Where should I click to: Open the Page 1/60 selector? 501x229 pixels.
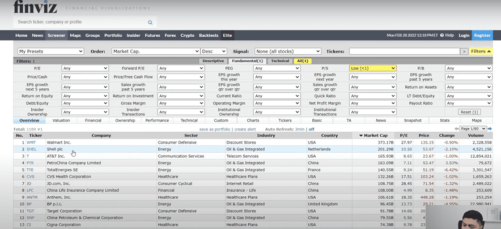point(473,129)
